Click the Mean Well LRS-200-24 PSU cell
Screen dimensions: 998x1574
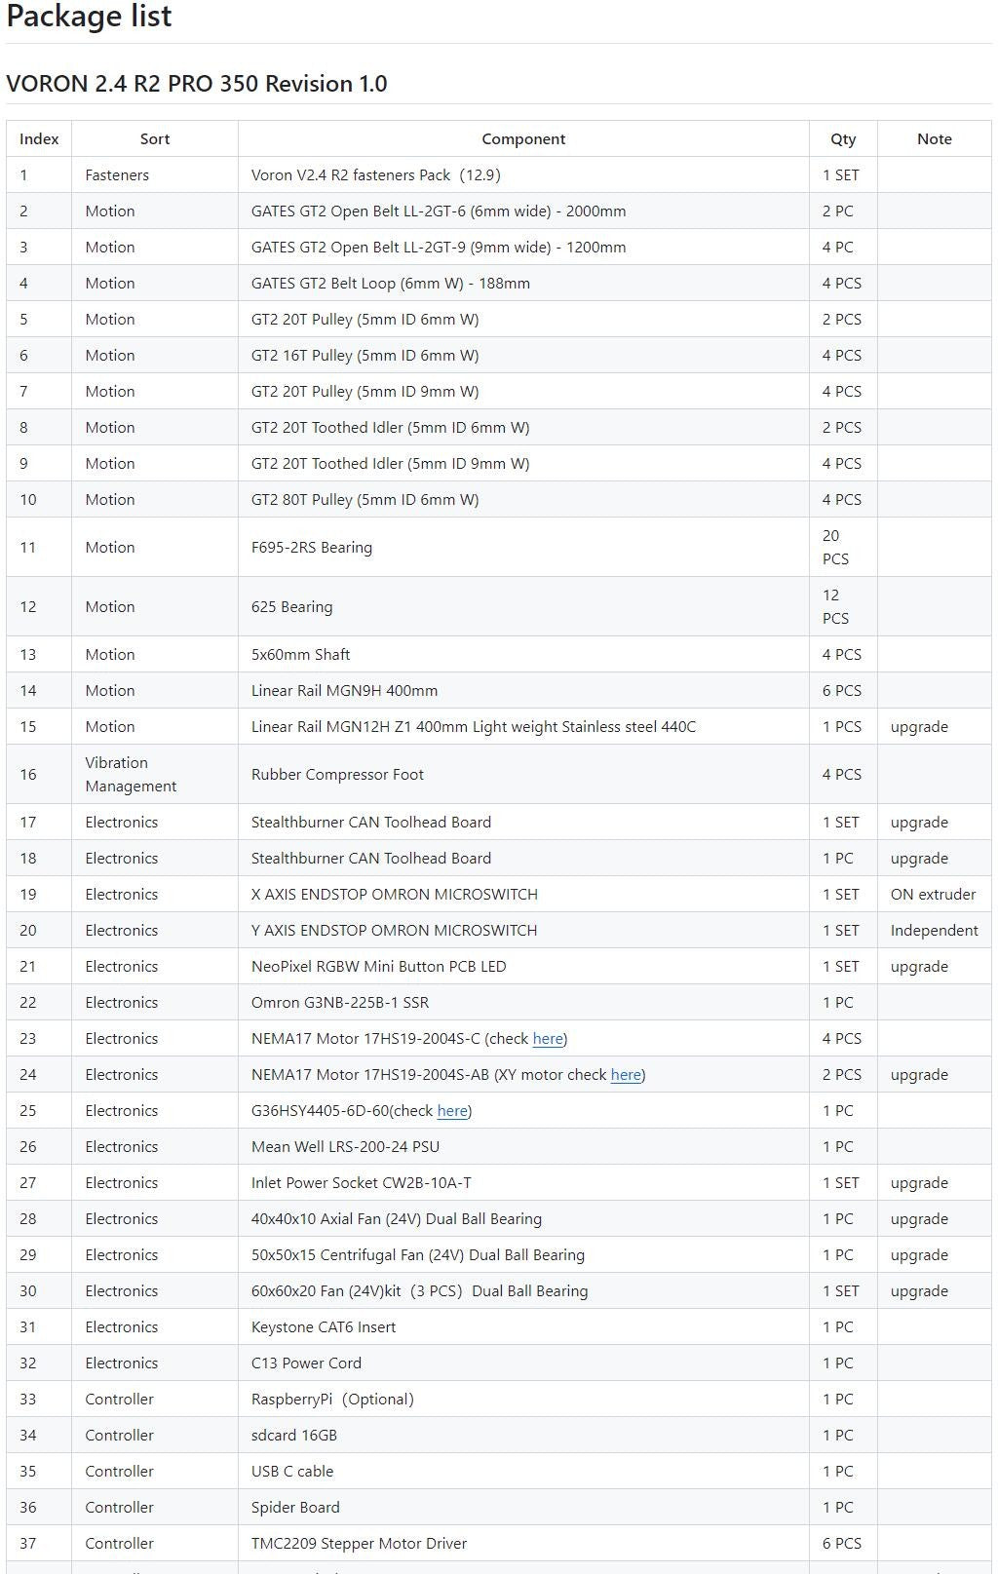[523, 1147]
